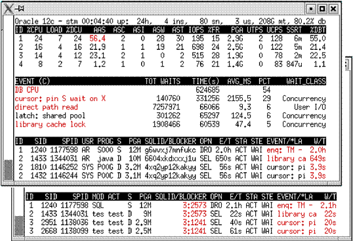The height and width of the screenshot is (241, 353).
Task: Click SPID 1138099 in rear window
Action: tap(74, 231)
